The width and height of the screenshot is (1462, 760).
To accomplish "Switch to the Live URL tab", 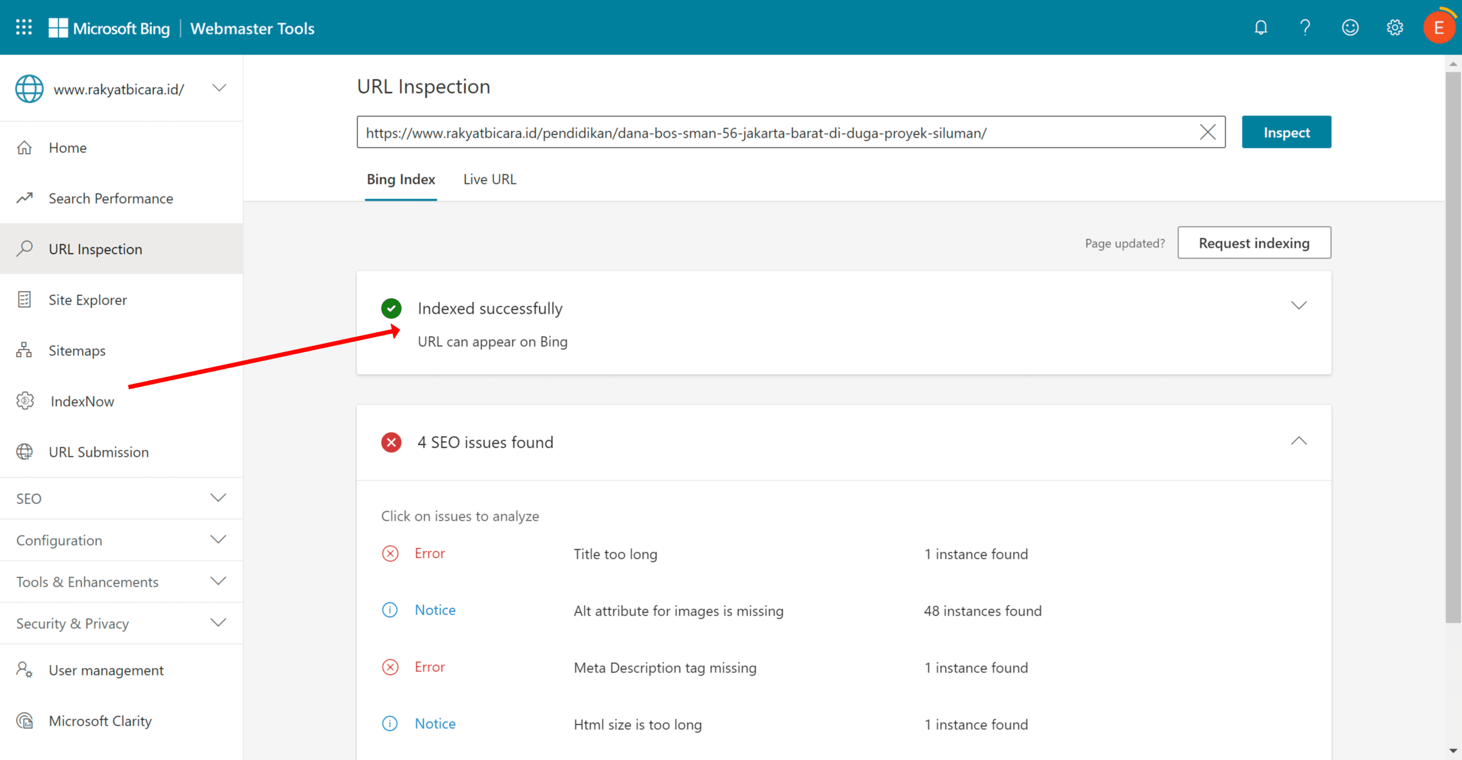I will (490, 179).
